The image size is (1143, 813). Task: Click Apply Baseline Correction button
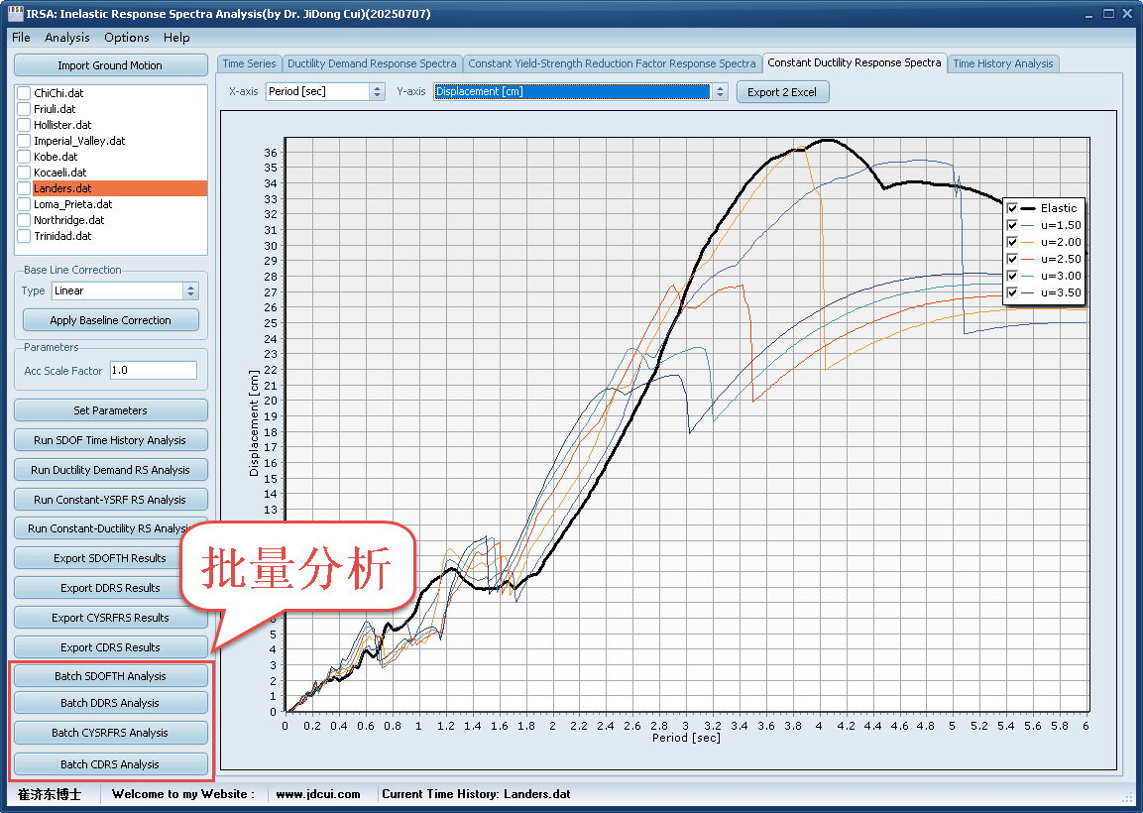tap(110, 320)
